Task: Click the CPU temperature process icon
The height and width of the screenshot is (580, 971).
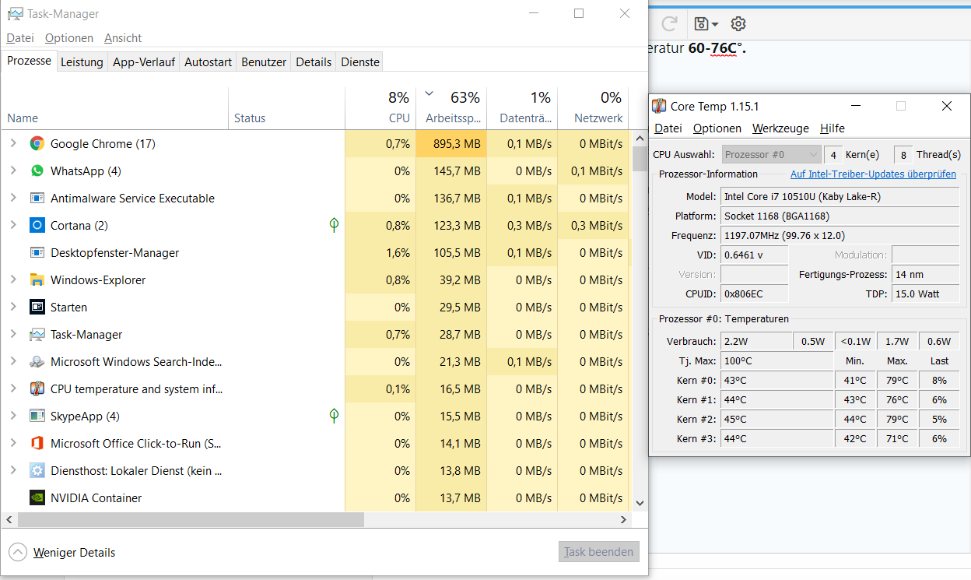Action: pyautogui.click(x=37, y=389)
